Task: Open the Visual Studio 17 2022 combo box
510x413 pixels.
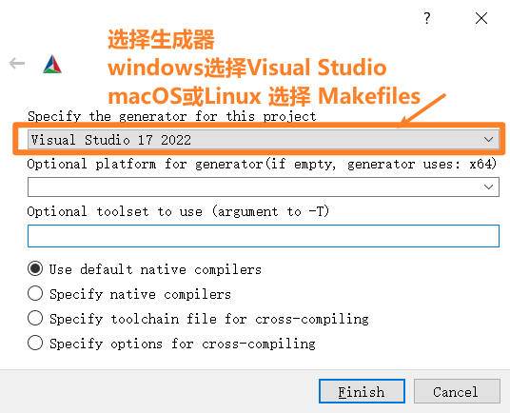Action: (x=264, y=140)
